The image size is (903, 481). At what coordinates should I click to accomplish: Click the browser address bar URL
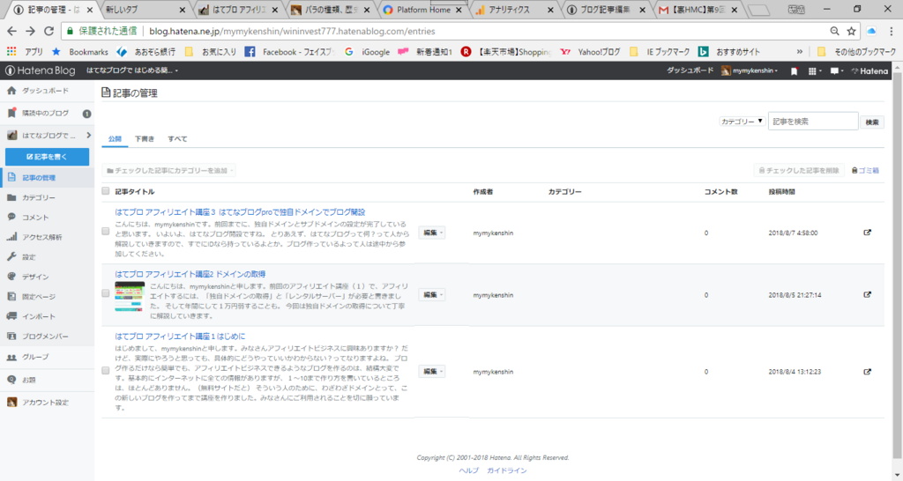click(292, 31)
